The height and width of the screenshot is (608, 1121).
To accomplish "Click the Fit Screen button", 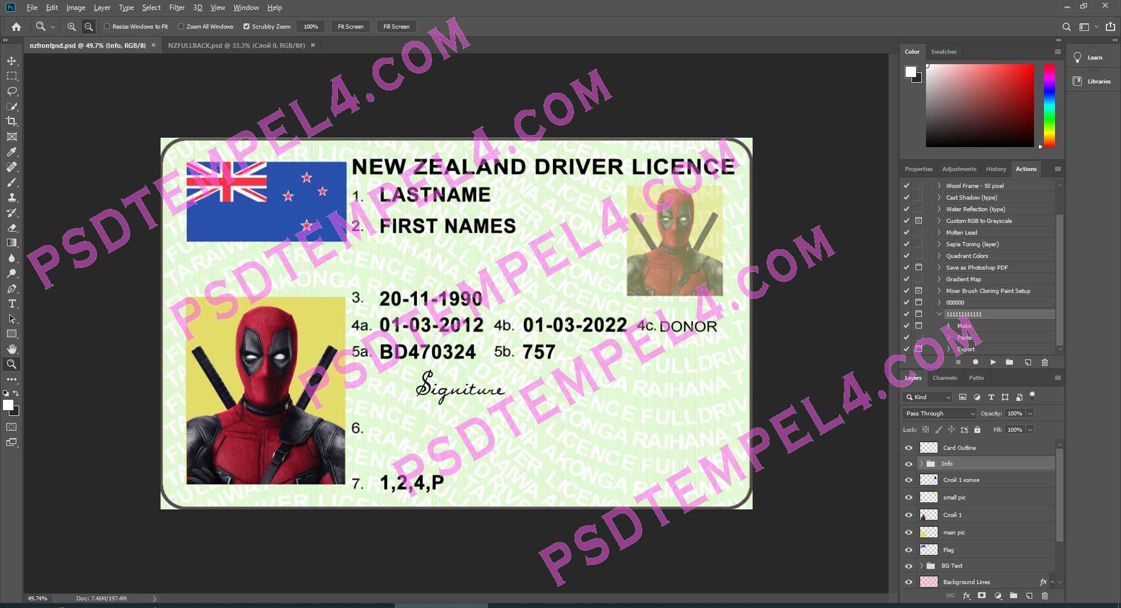I will (350, 27).
